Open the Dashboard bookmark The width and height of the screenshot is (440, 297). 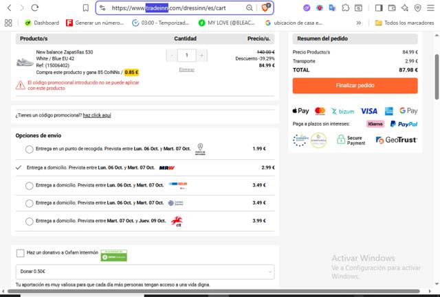(x=42, y=23)
